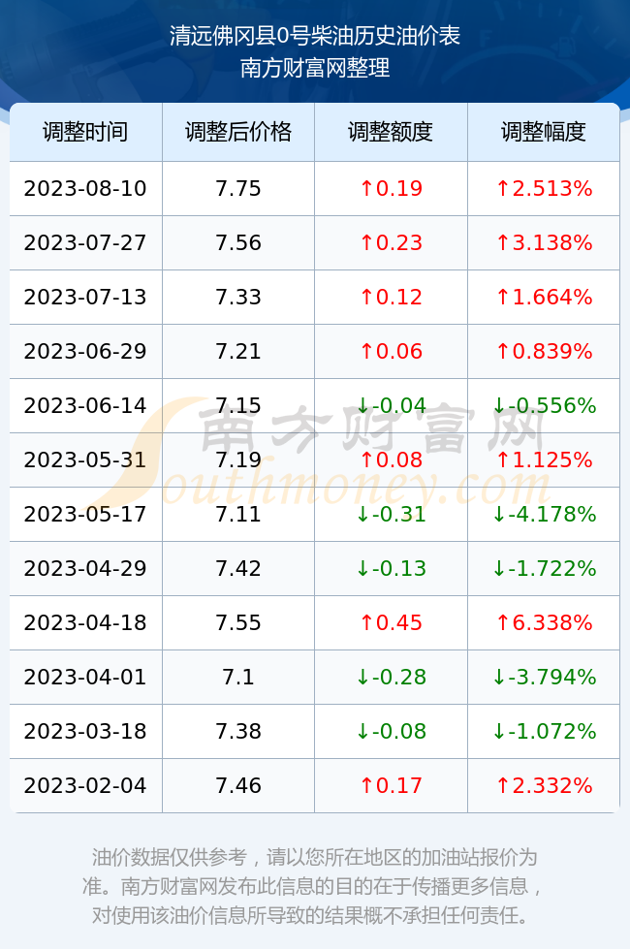Click the 调整额度 column header
630x950 pixels.
click(391, 132)
